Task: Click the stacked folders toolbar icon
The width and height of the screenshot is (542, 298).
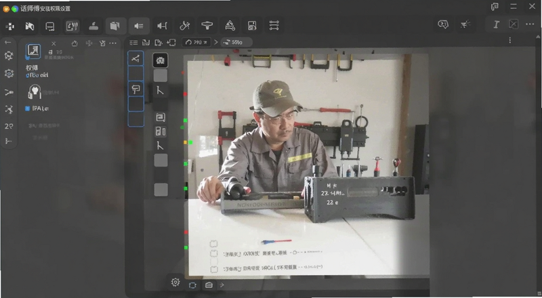Action: point(114,26)
